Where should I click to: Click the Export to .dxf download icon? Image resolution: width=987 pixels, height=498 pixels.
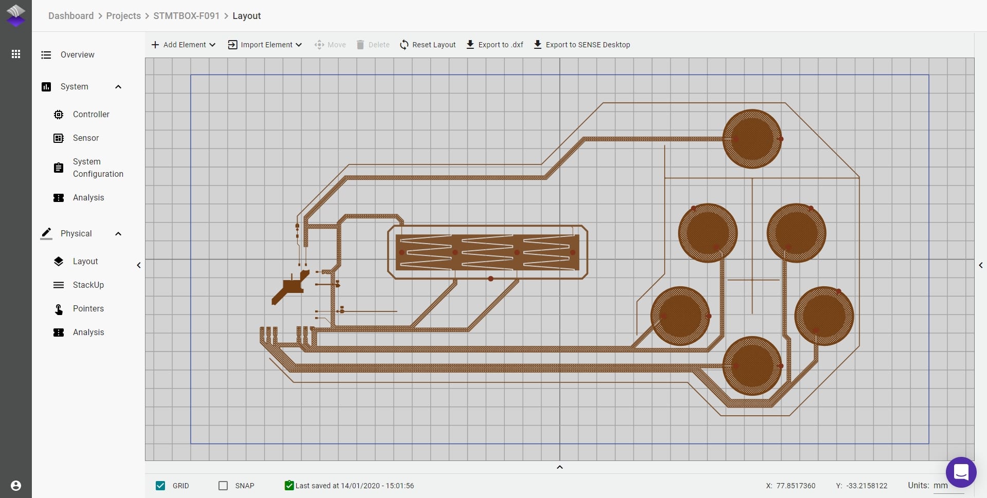pyautogui.click(x=470, y=45)
